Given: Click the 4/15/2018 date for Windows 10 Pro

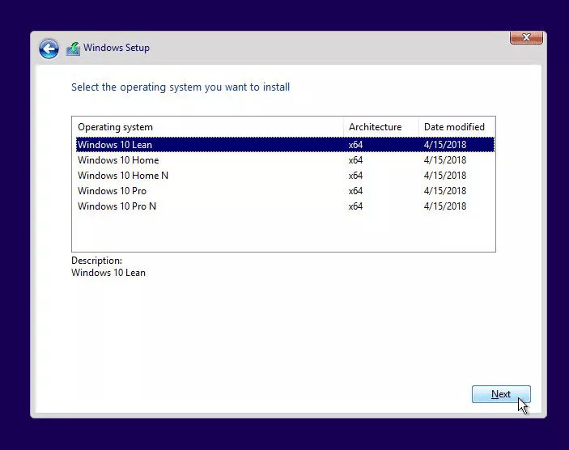Looking at the screenshot, I should pos(445,191).
